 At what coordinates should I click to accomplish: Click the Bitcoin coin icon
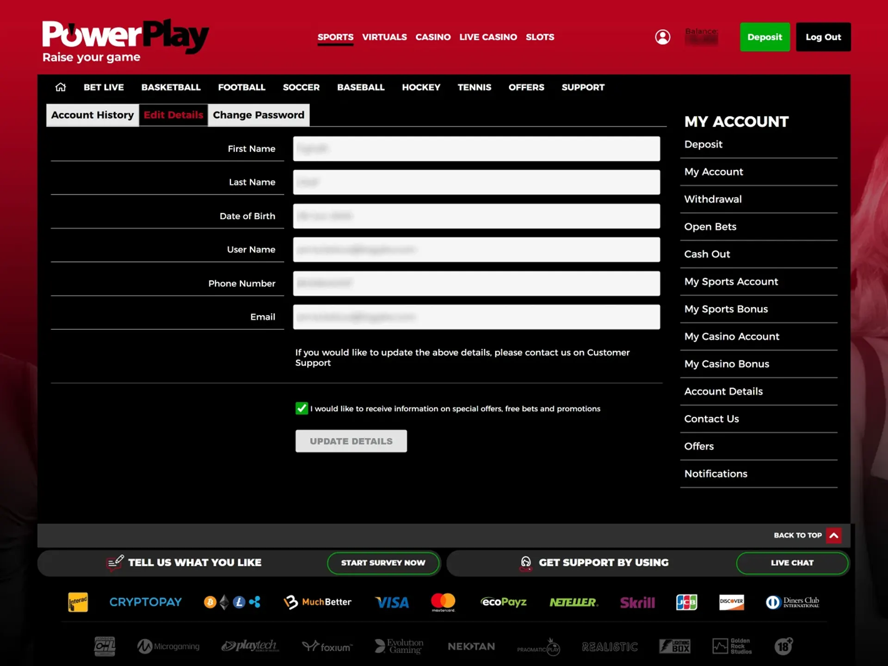(210, 602)
